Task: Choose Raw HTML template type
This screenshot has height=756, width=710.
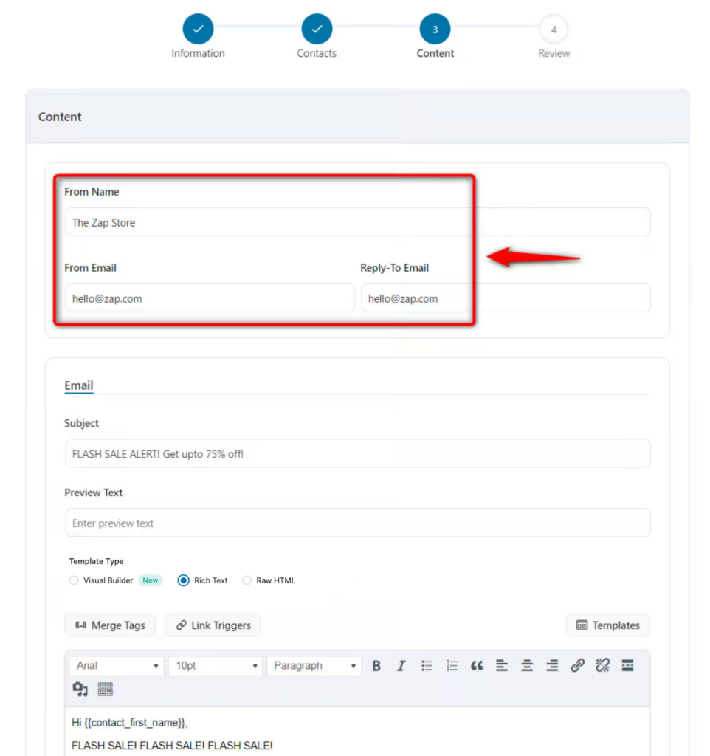Action: [x=247, y=580]
